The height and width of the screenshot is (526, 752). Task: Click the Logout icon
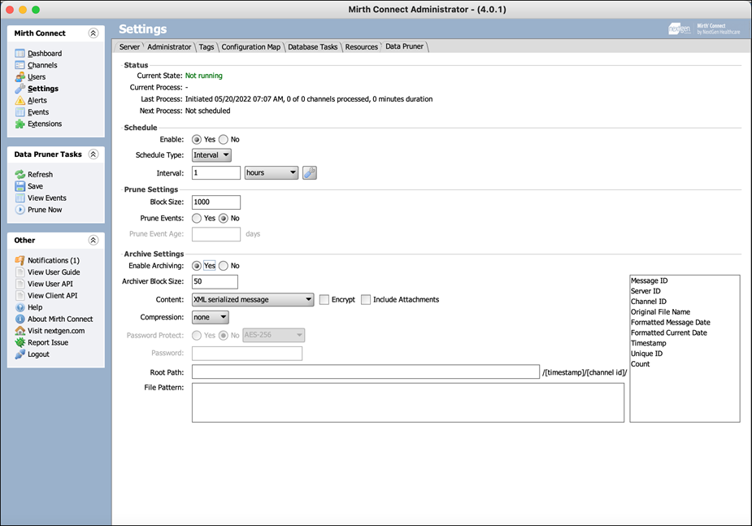tap(20, 354)
